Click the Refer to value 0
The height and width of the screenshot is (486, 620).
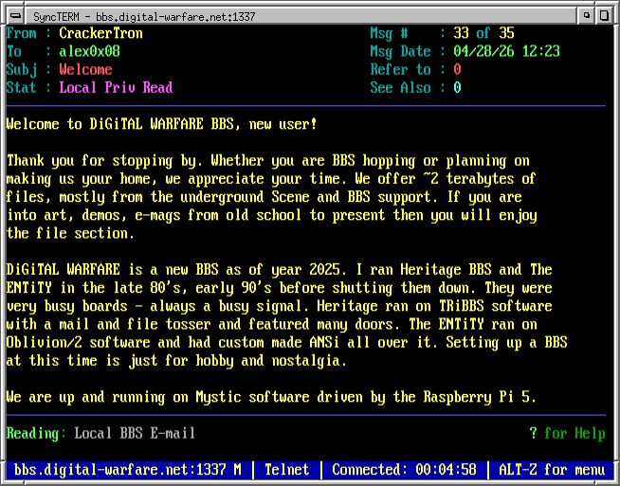tap(458, 69)
